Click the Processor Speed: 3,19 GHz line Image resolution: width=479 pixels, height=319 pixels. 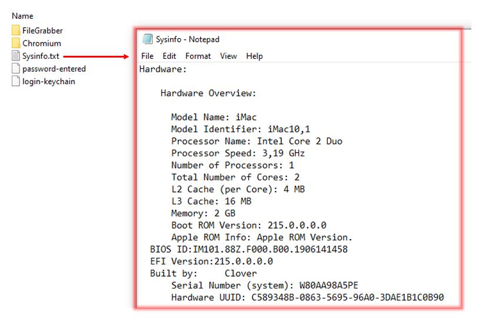[238, 153]
